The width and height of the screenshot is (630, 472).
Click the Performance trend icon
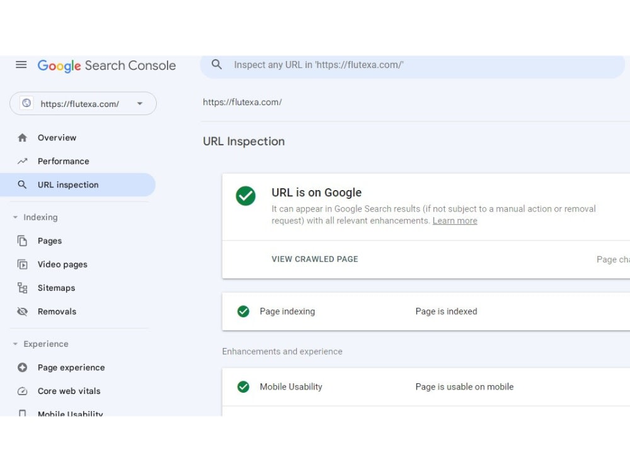23,161
